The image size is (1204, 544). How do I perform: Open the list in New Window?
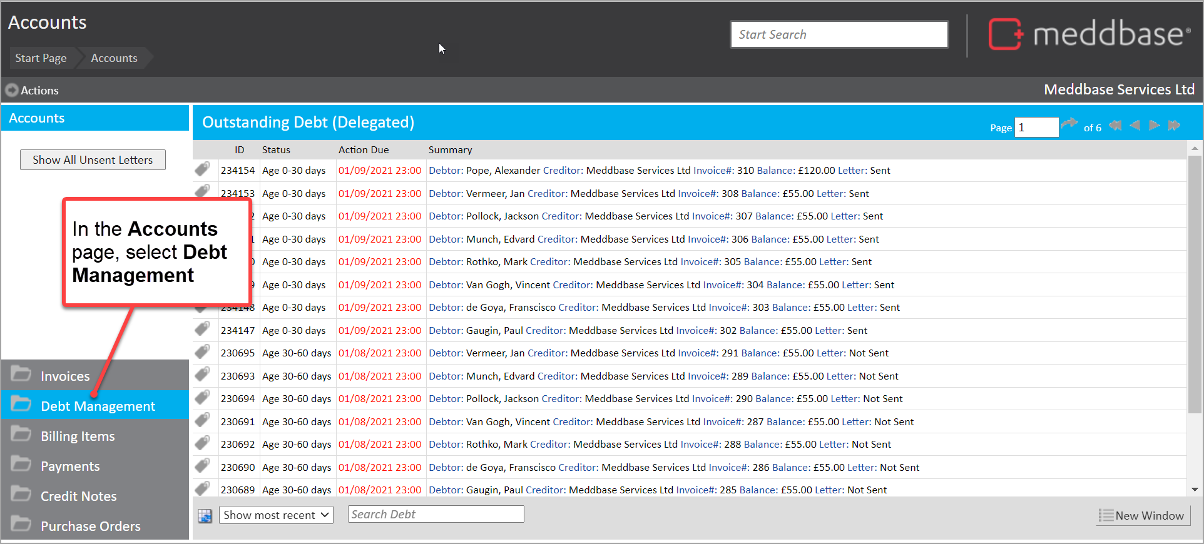pyautogui.click(x=1143, y=515)
